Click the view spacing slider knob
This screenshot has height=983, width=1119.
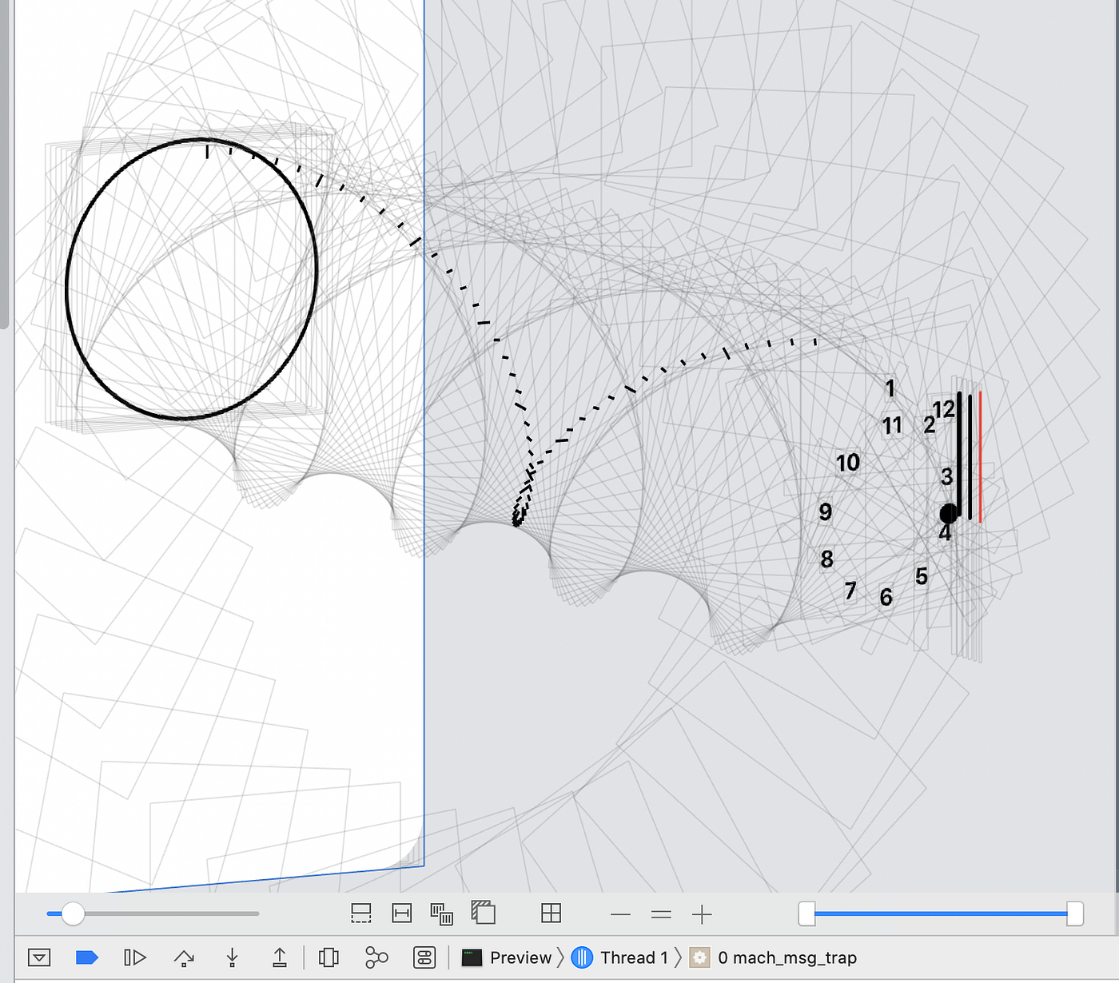pos(73,913)
